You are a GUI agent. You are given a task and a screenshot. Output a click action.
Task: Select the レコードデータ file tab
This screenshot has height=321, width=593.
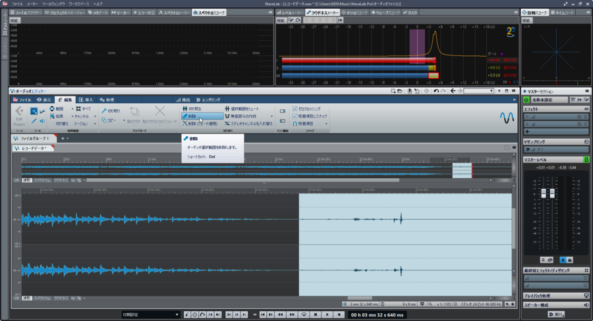[x=33, y=149]
